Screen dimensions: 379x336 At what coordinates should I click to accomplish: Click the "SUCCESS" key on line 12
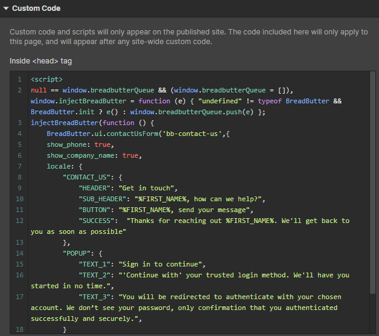coord(96,221)
